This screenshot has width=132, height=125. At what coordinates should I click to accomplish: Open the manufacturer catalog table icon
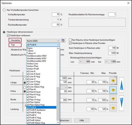(x=63, y=41)
